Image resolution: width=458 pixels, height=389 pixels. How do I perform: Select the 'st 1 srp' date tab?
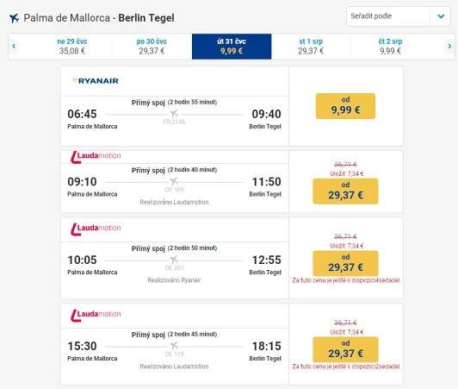pos(311,47)
